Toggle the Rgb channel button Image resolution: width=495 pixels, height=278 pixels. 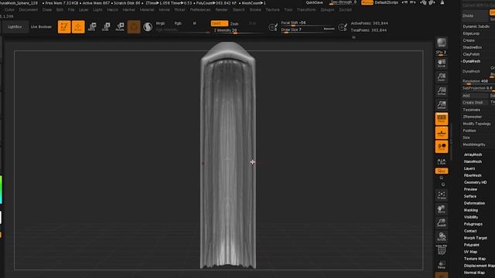[178, 23]
